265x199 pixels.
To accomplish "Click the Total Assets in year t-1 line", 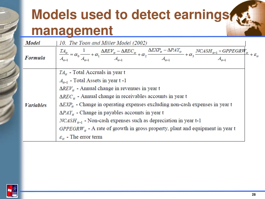I will click(93, 81).
